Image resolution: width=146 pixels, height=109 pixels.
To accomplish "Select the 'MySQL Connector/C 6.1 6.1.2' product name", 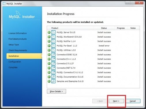I will (70, 72).
